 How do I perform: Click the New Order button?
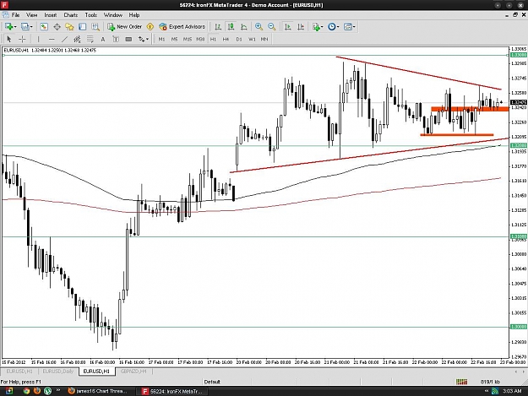[x=124, y=26]
